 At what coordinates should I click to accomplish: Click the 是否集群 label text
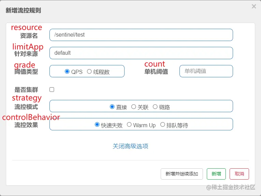coord(26,90)
